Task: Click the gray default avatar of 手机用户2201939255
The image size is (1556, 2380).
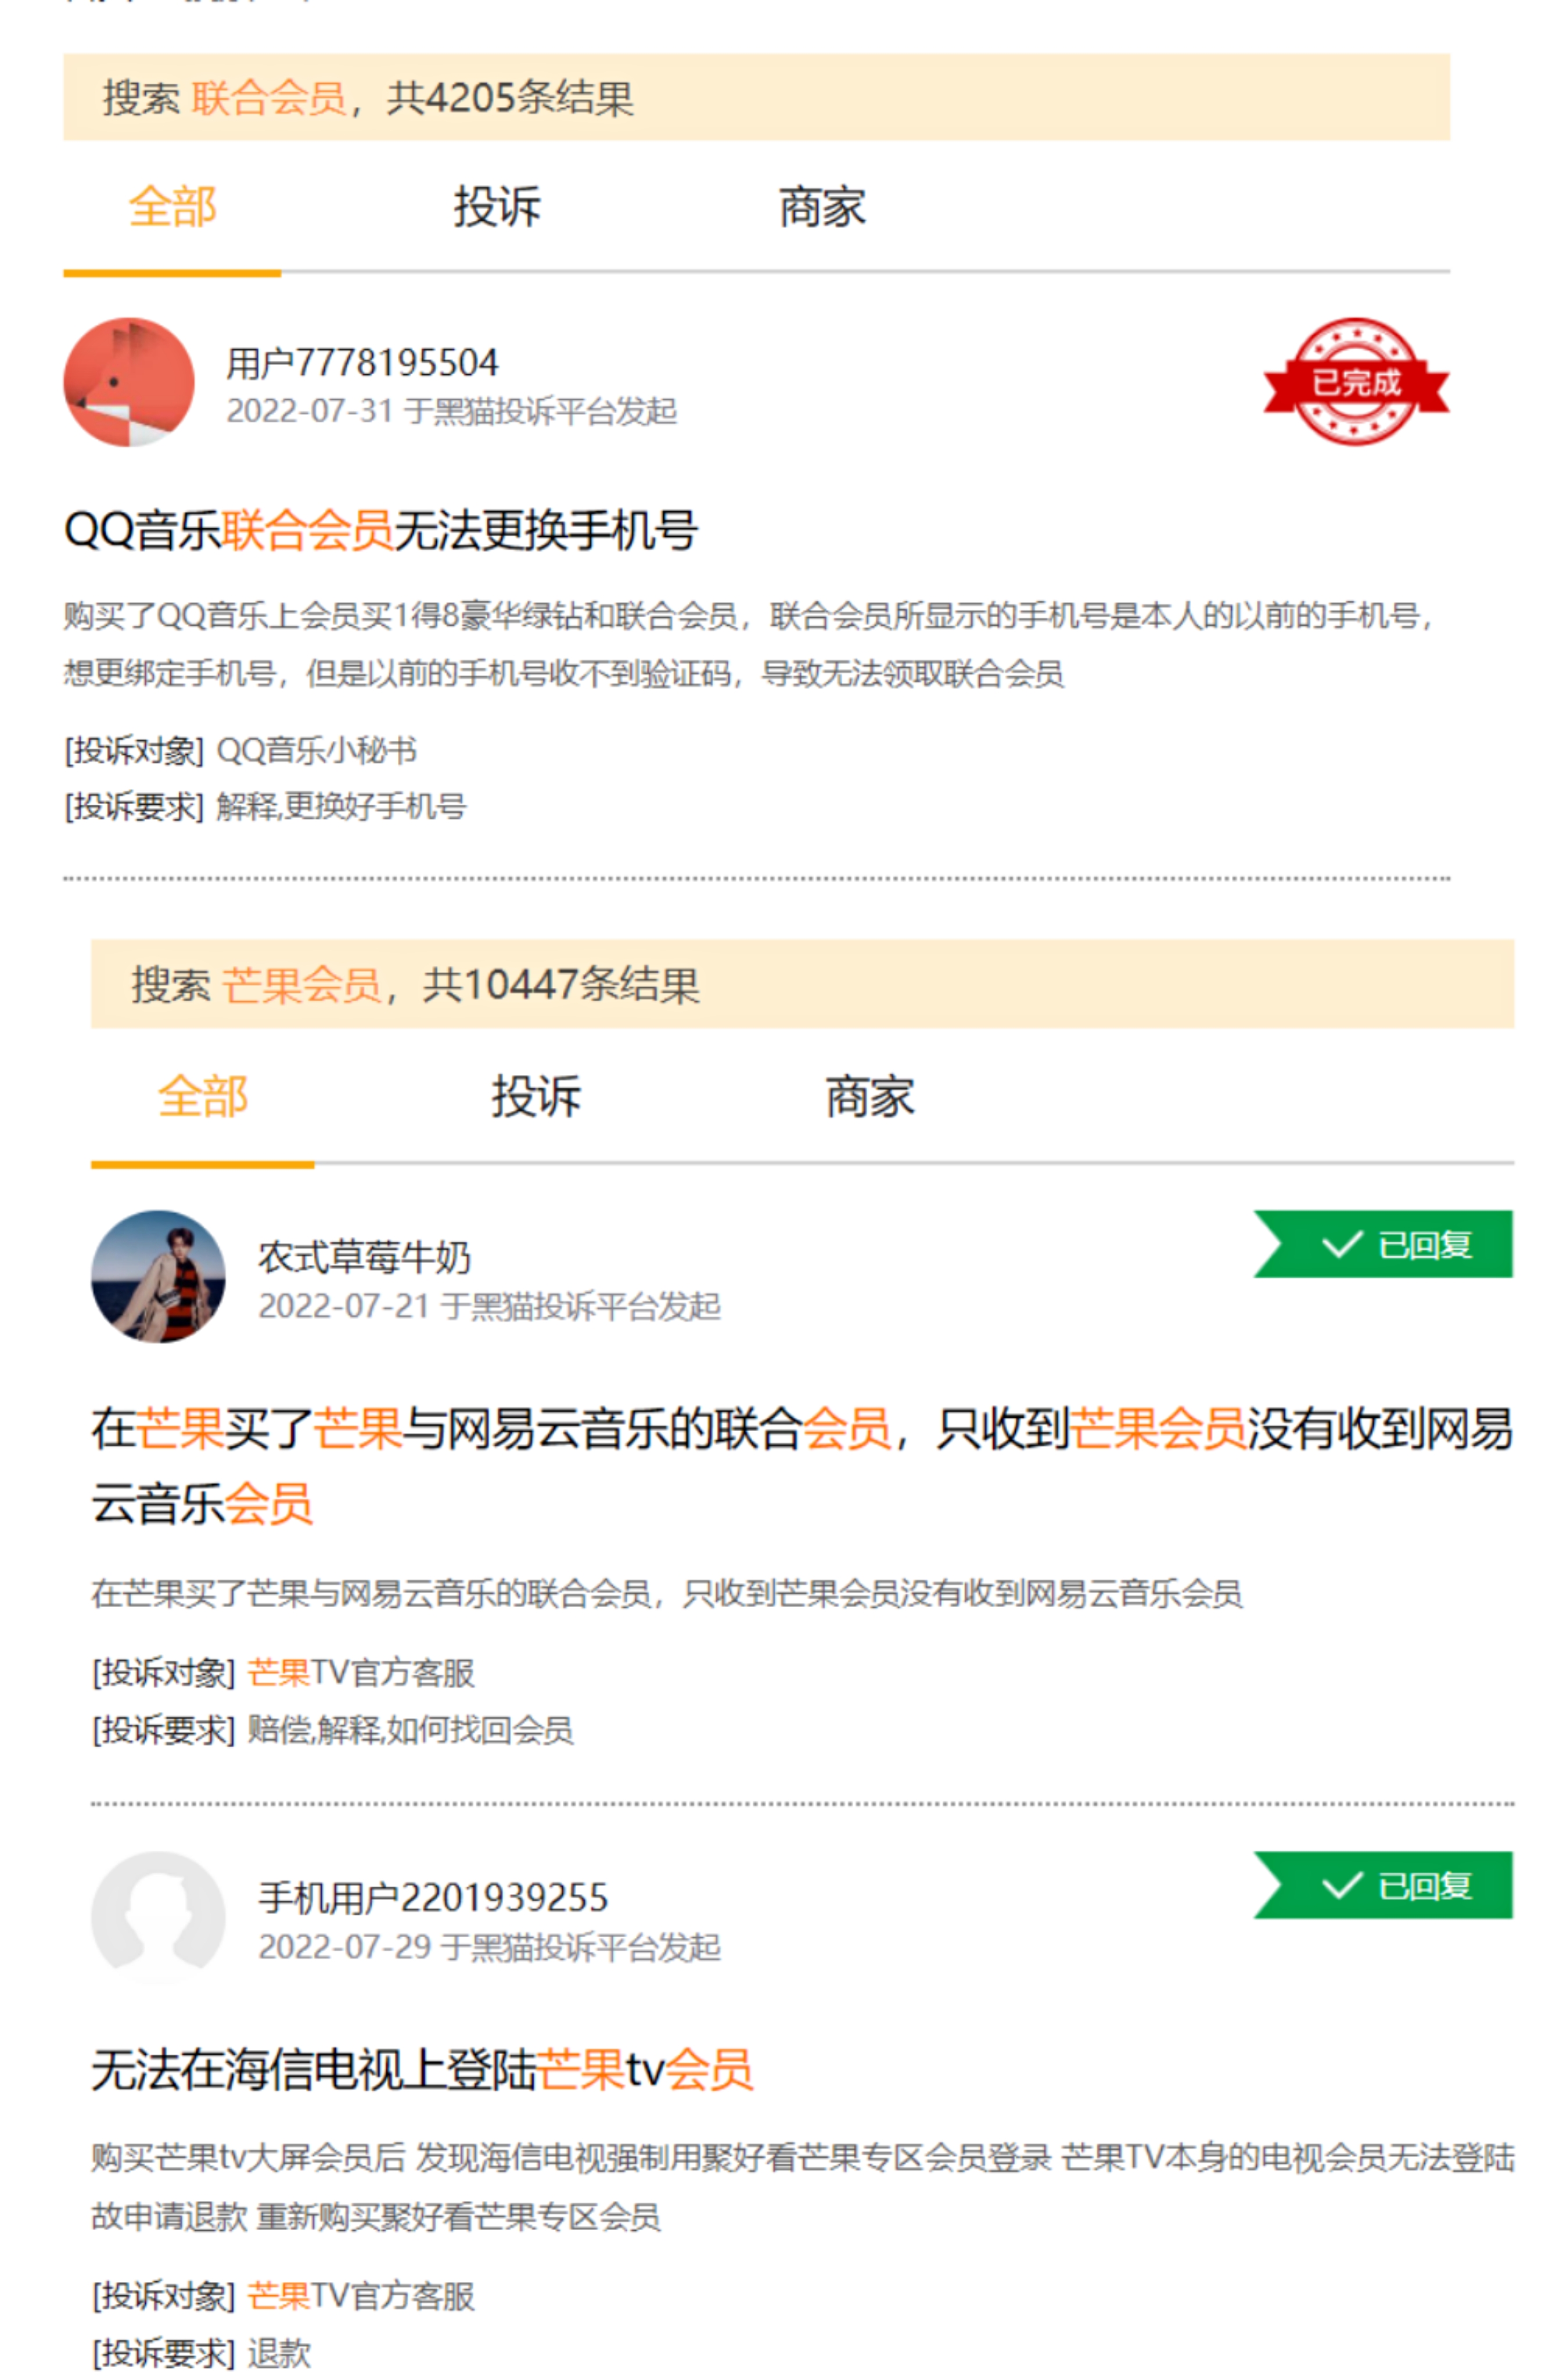Action: (x=158, y=1916)
